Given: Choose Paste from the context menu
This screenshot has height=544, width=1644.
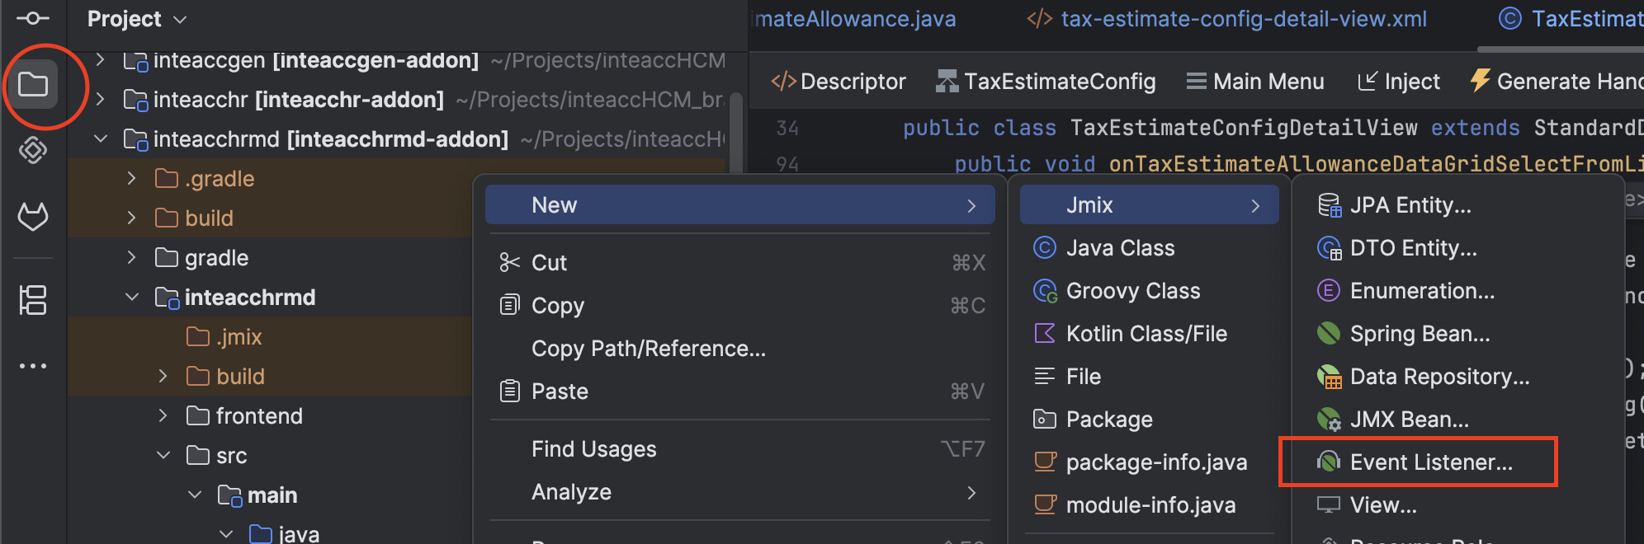Looking at the screenshot, I should pos(739,391).
